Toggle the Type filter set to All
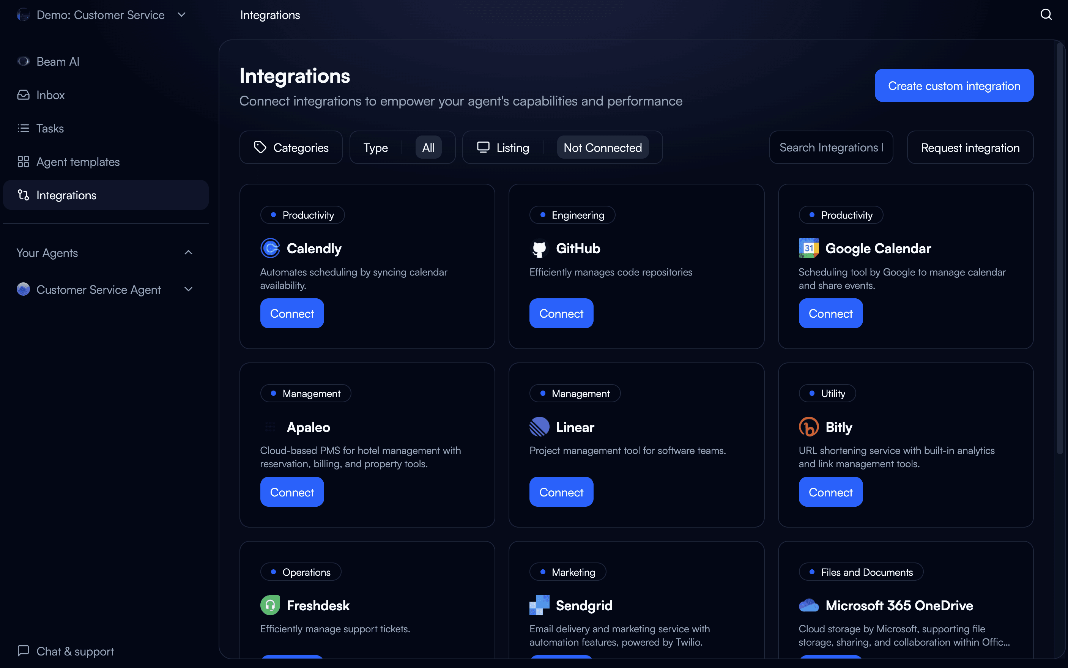 point(428,148)
